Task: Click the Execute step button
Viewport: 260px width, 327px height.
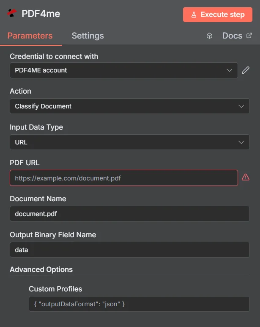Action: click(x=218, y=14)
